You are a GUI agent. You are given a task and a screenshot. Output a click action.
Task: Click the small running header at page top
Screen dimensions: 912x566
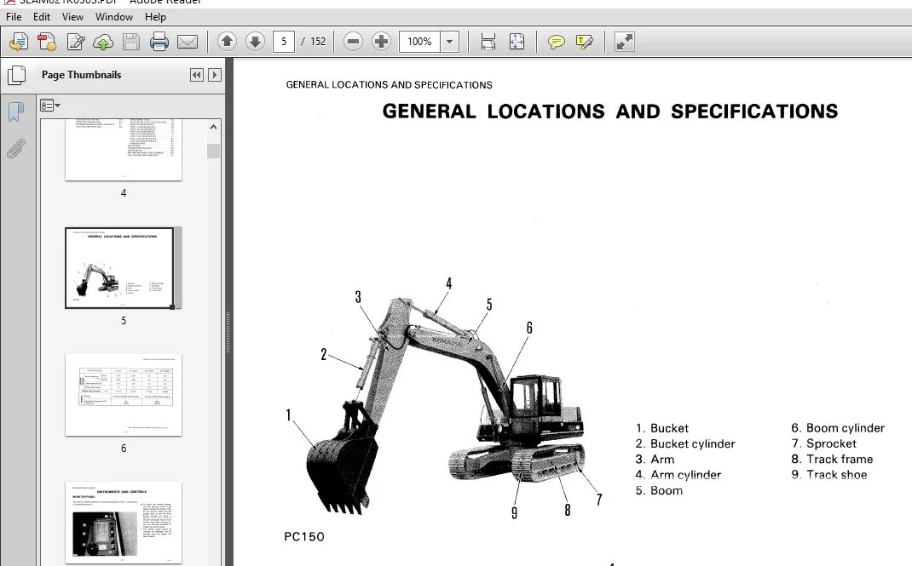[x=390, y=85]
